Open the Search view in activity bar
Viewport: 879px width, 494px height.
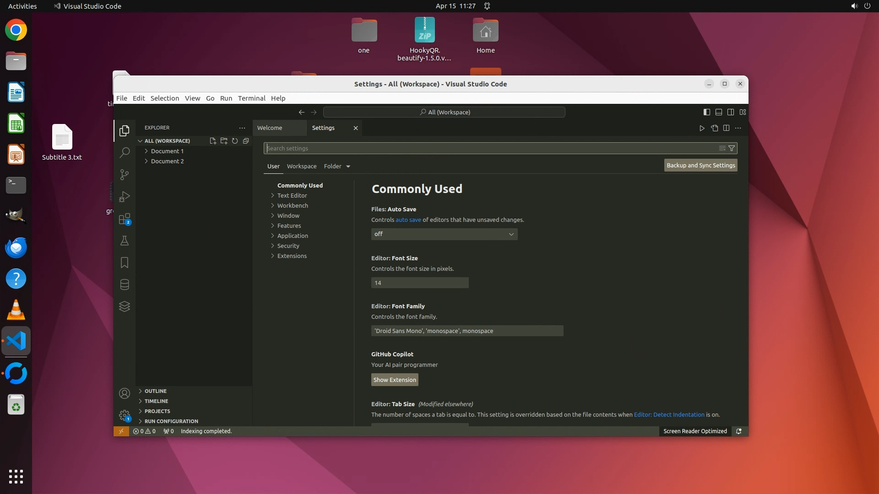124,152
